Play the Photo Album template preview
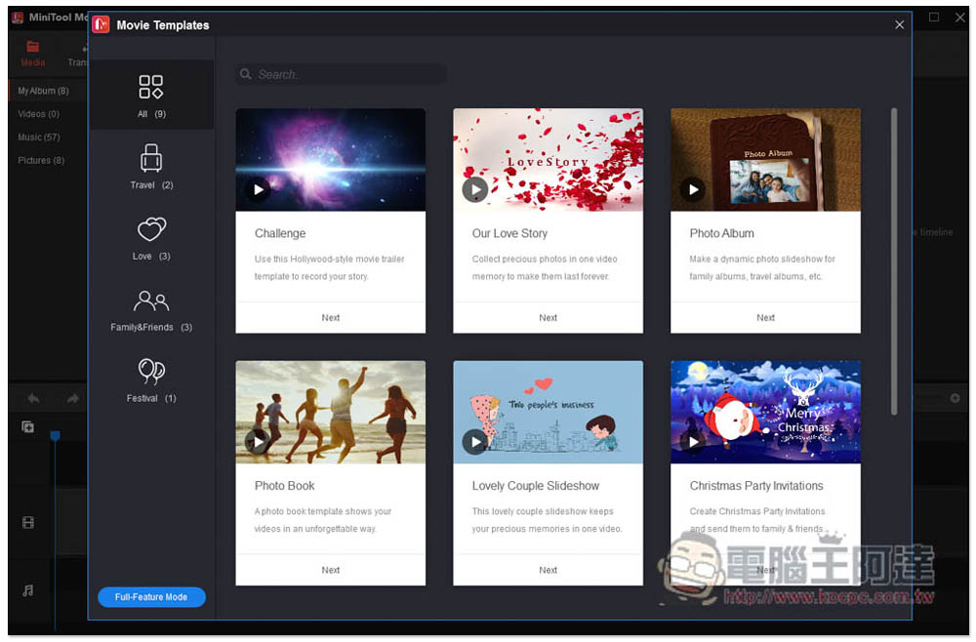976x642 pixels. point(693,189)
